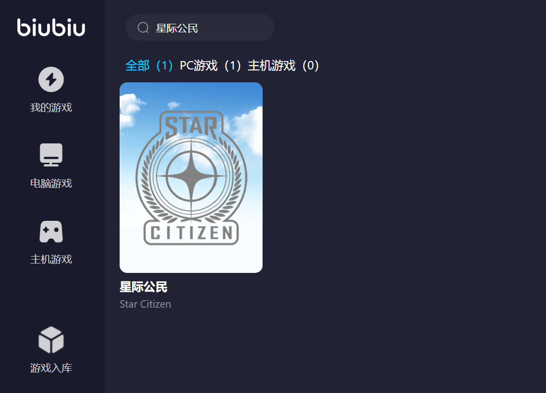Click the four-pointed star in the emblem
Screen dimensions: 546x393
(191, 177)
